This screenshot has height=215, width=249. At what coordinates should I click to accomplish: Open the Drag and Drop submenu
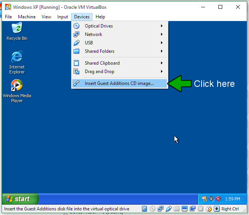pyautogui.click(x=119, y=72)
